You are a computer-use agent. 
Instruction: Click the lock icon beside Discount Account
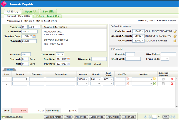click(175, 36)
